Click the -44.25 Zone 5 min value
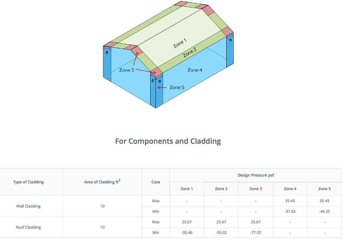 324,211
